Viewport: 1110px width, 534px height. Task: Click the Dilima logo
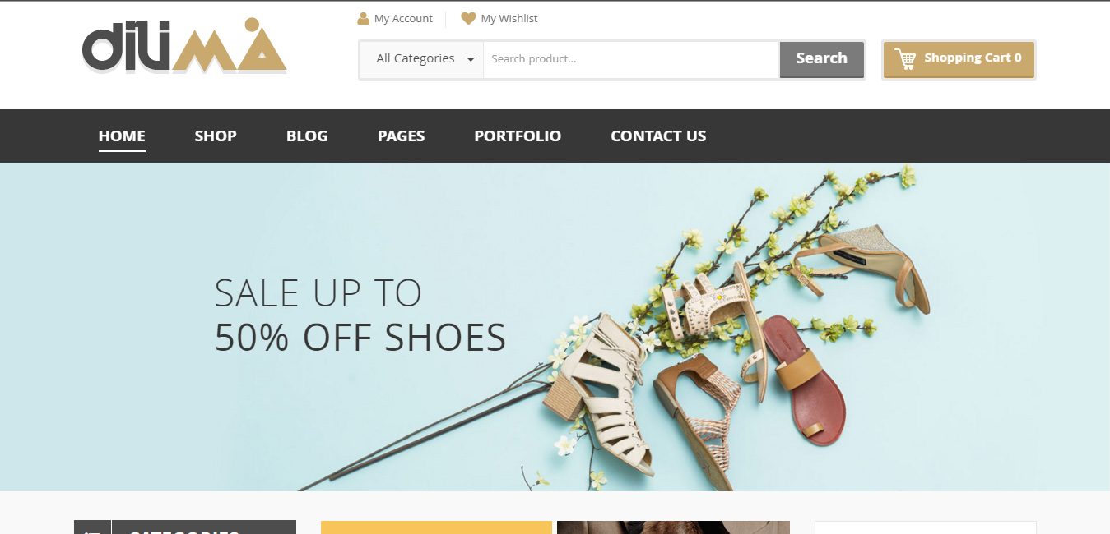(184, 47)
